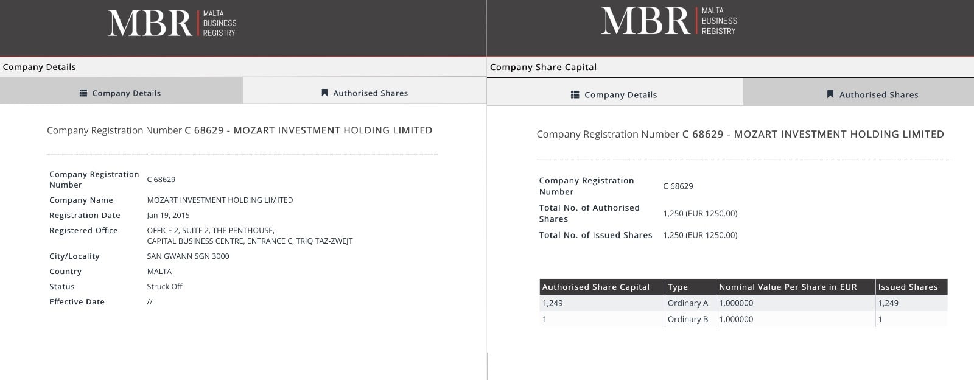
Task: Click bookmark icon on Company Share Capital page's tab
Action: (x=830, y=94)
